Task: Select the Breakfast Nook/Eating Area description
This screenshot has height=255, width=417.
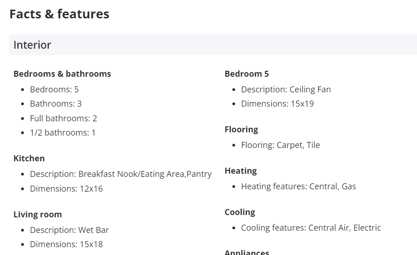Action: tap(121, 174)
